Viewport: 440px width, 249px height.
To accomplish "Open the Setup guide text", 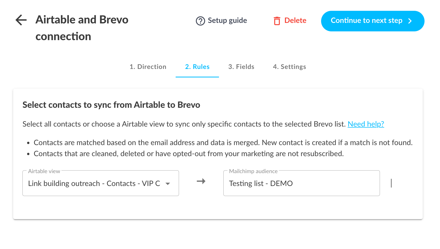I will point(227,21).
